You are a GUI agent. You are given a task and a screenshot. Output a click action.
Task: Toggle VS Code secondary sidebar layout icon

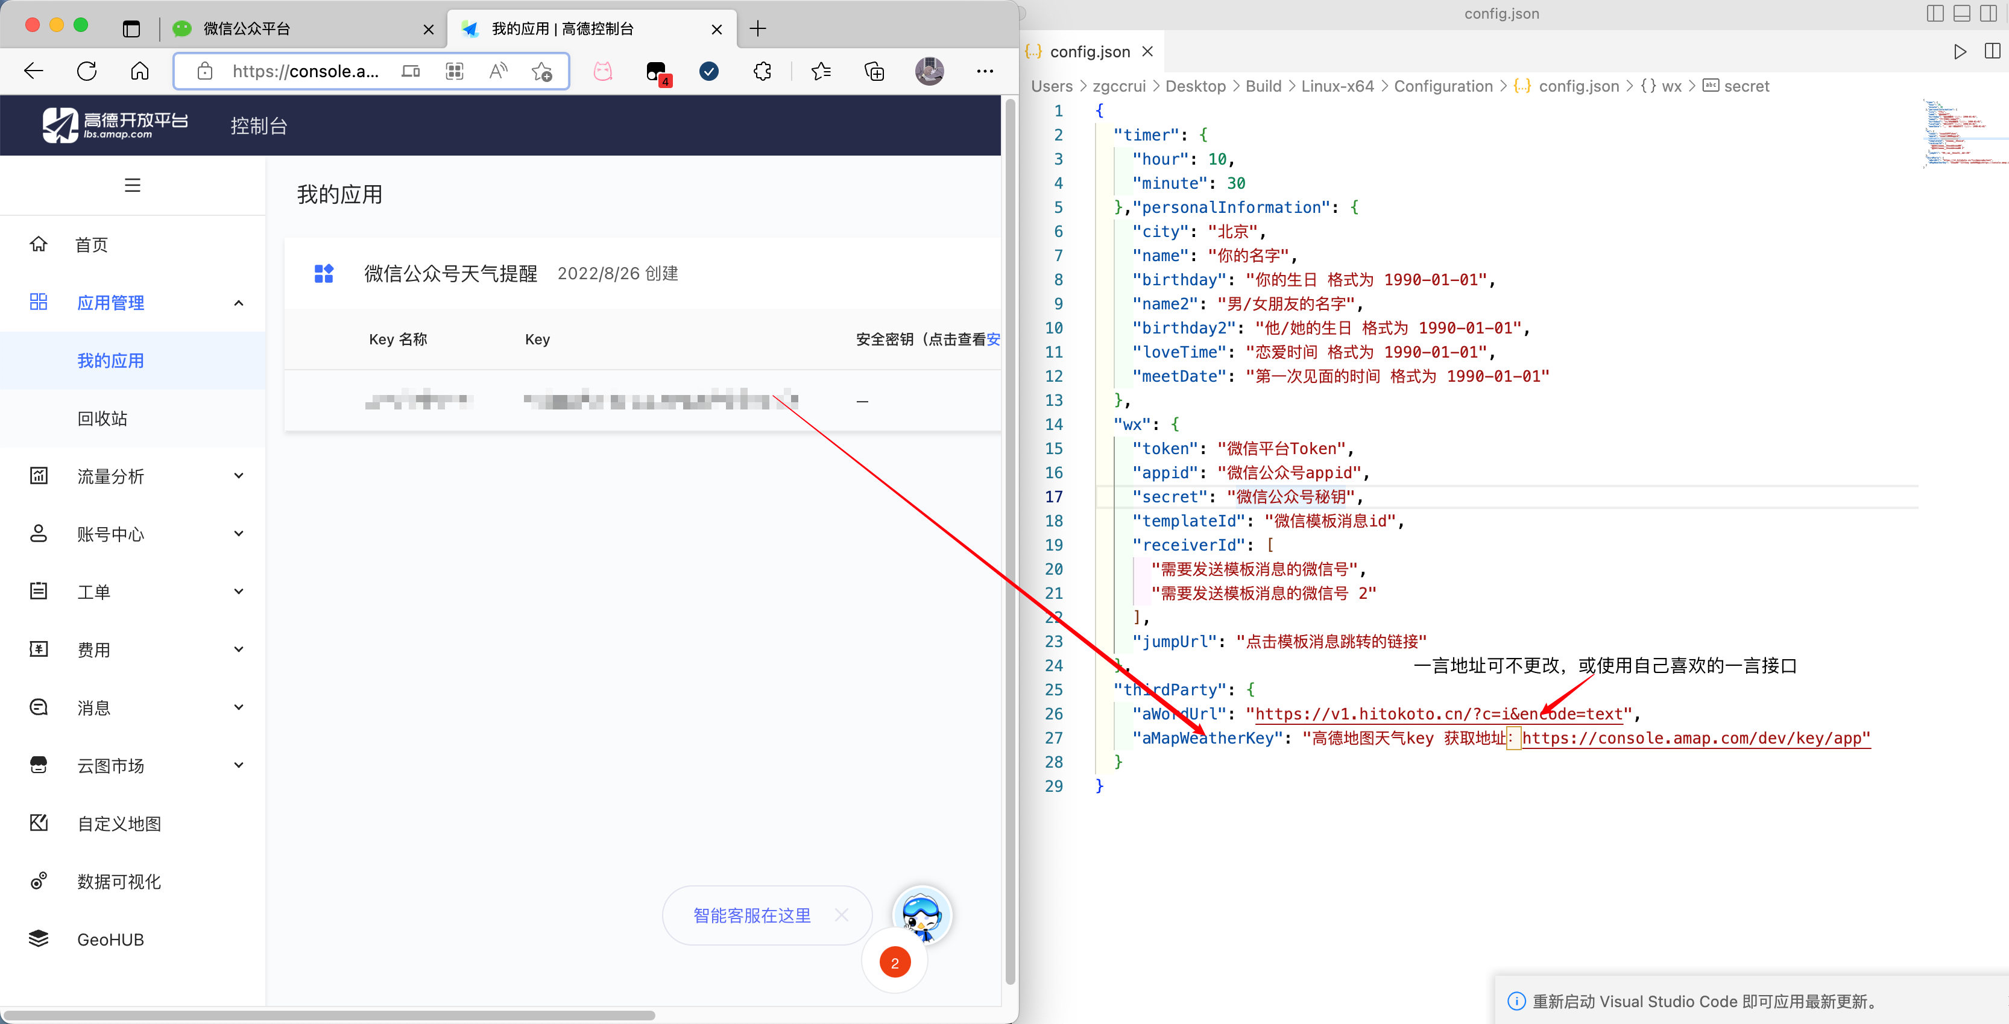tap(1988, 13)
